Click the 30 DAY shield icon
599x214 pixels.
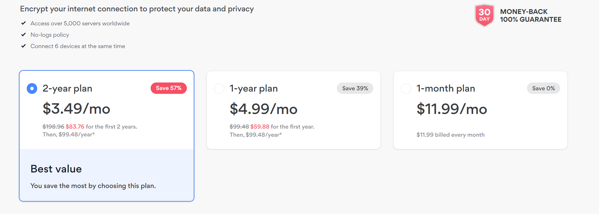(485, 15)
